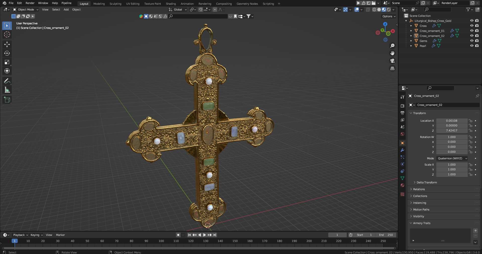Screen dimensions: 482x254
Task: Hide the Gems object in the outliner
Action: [472, 41]
